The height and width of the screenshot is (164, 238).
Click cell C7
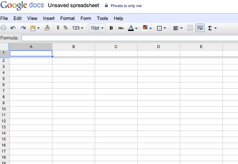[x=116, y=91]
